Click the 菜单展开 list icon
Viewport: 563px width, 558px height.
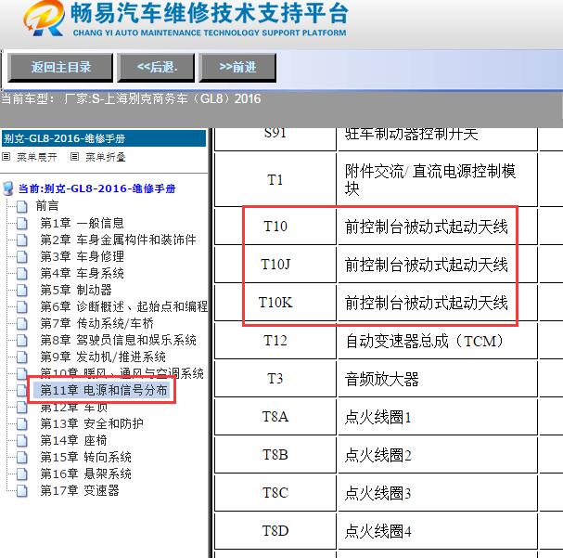pos(6,157)
